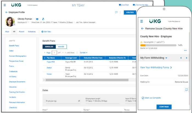Click the UKG logo on phone screen

[155, 21]
